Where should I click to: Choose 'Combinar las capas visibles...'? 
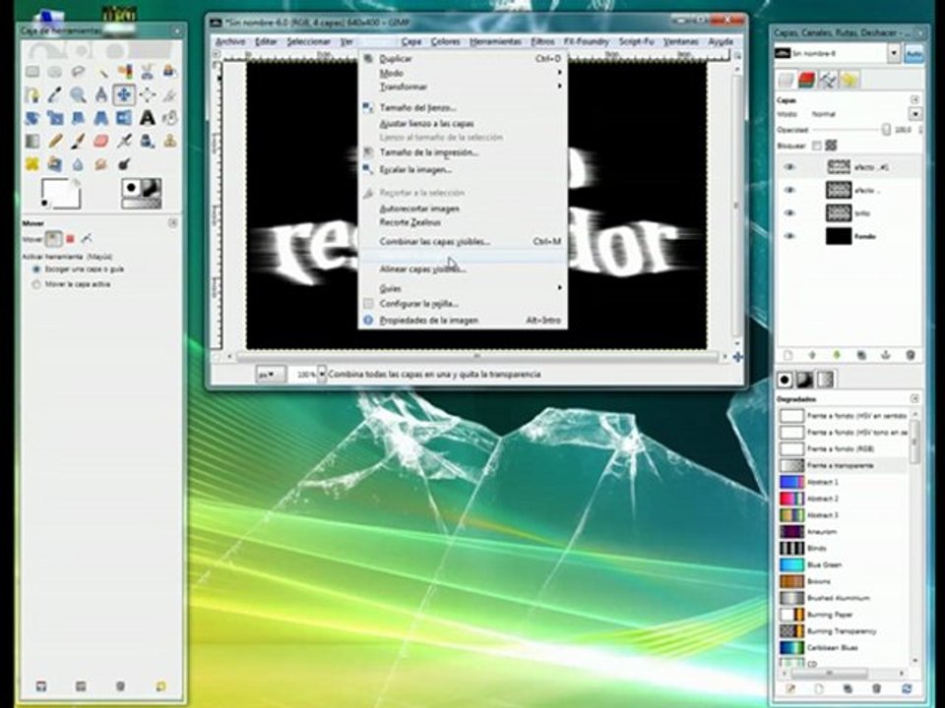pyautogui.click(x=463, y=242)
